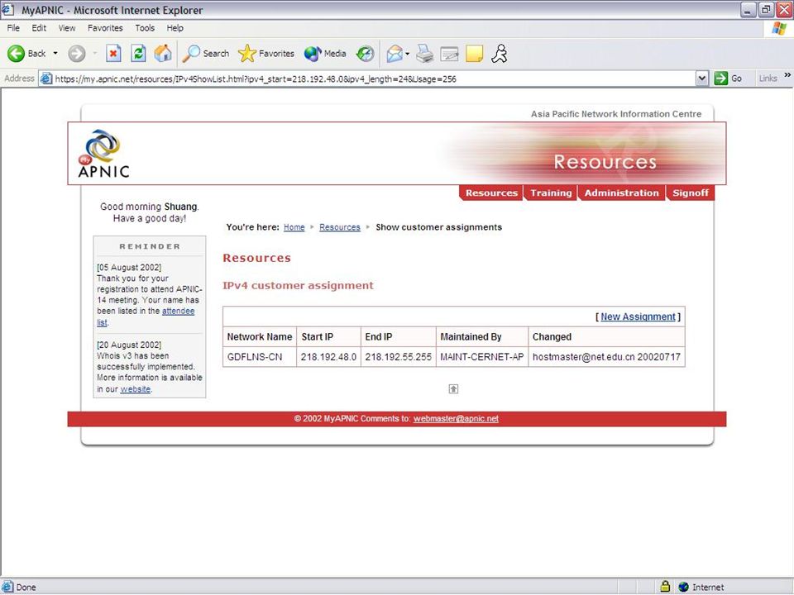Click the webmaster@apnic.net email link
This screenshot has height=595, width=794.
click(456, 418)
